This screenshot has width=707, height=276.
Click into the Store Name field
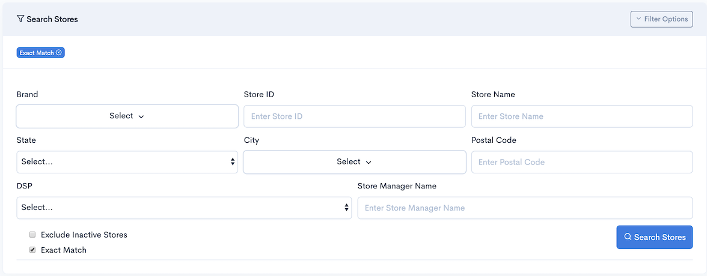coord(582,116)
